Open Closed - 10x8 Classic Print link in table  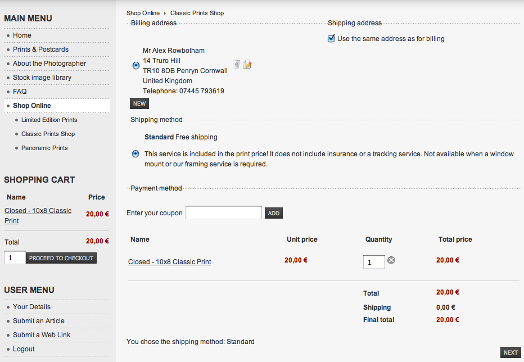click(x=169, y=262)
